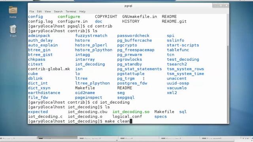Click 'ltree_plpython' directory name
This screenshot has width=253, height=142.
click(93, 83)
